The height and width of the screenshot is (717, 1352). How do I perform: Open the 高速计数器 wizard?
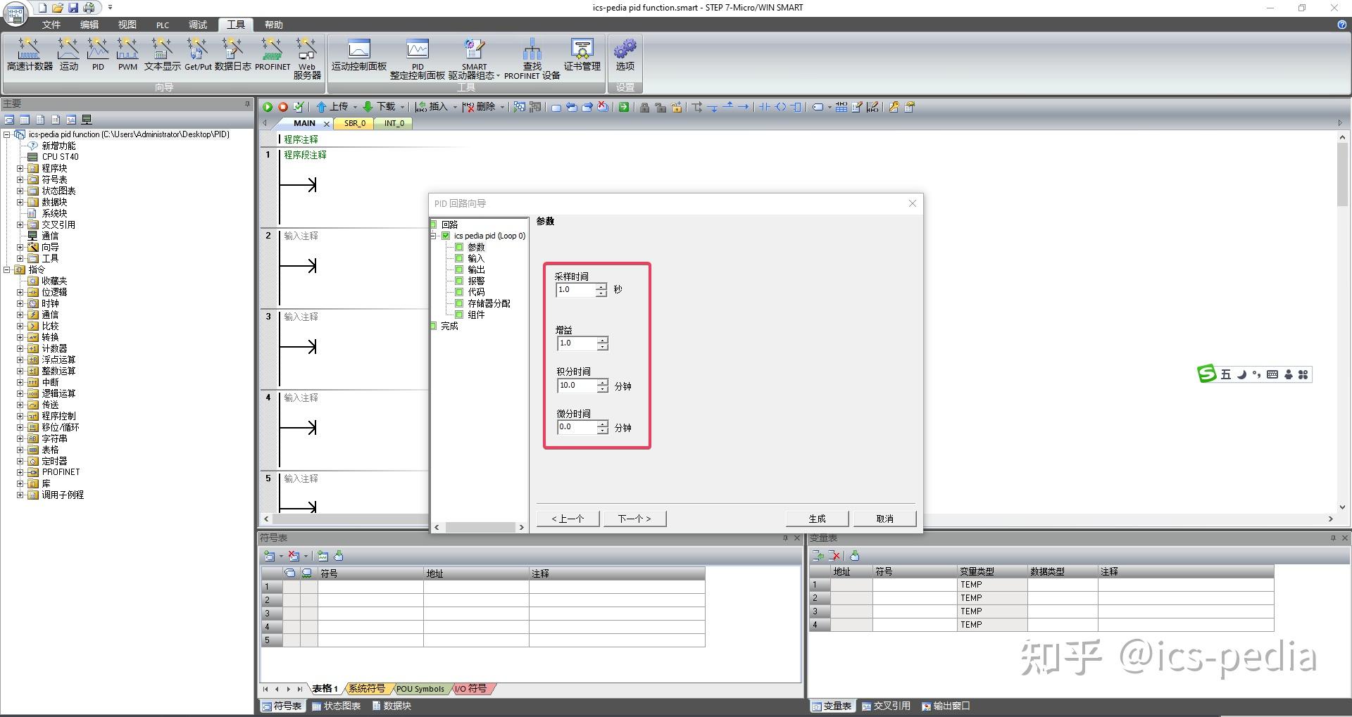(30, 54)
